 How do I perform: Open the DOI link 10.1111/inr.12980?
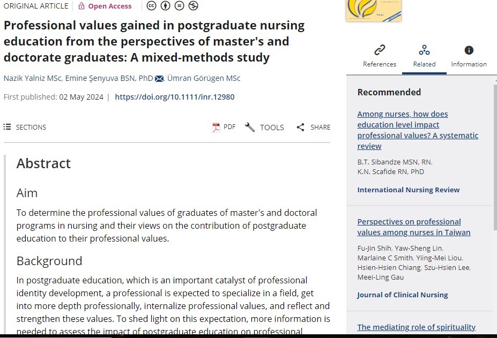point(174,97)
